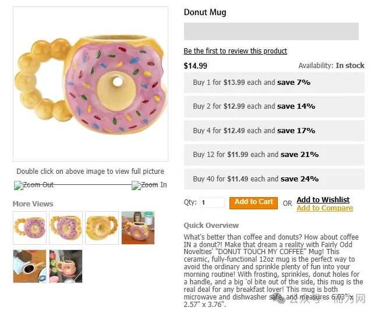Focus the Qty input field
Viewport: 378px width, 314px height.
(212, 202)
